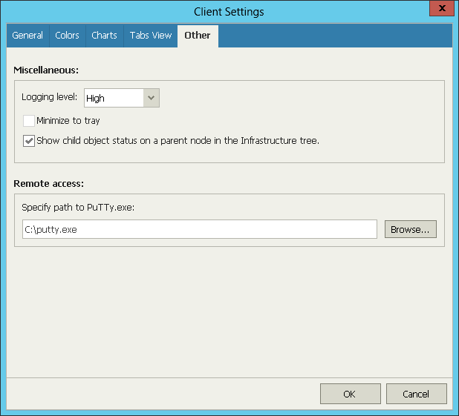This screenshot has height=416, width=459.
Task: Select the Tabs View tab
Action: [x=151, y=36]
